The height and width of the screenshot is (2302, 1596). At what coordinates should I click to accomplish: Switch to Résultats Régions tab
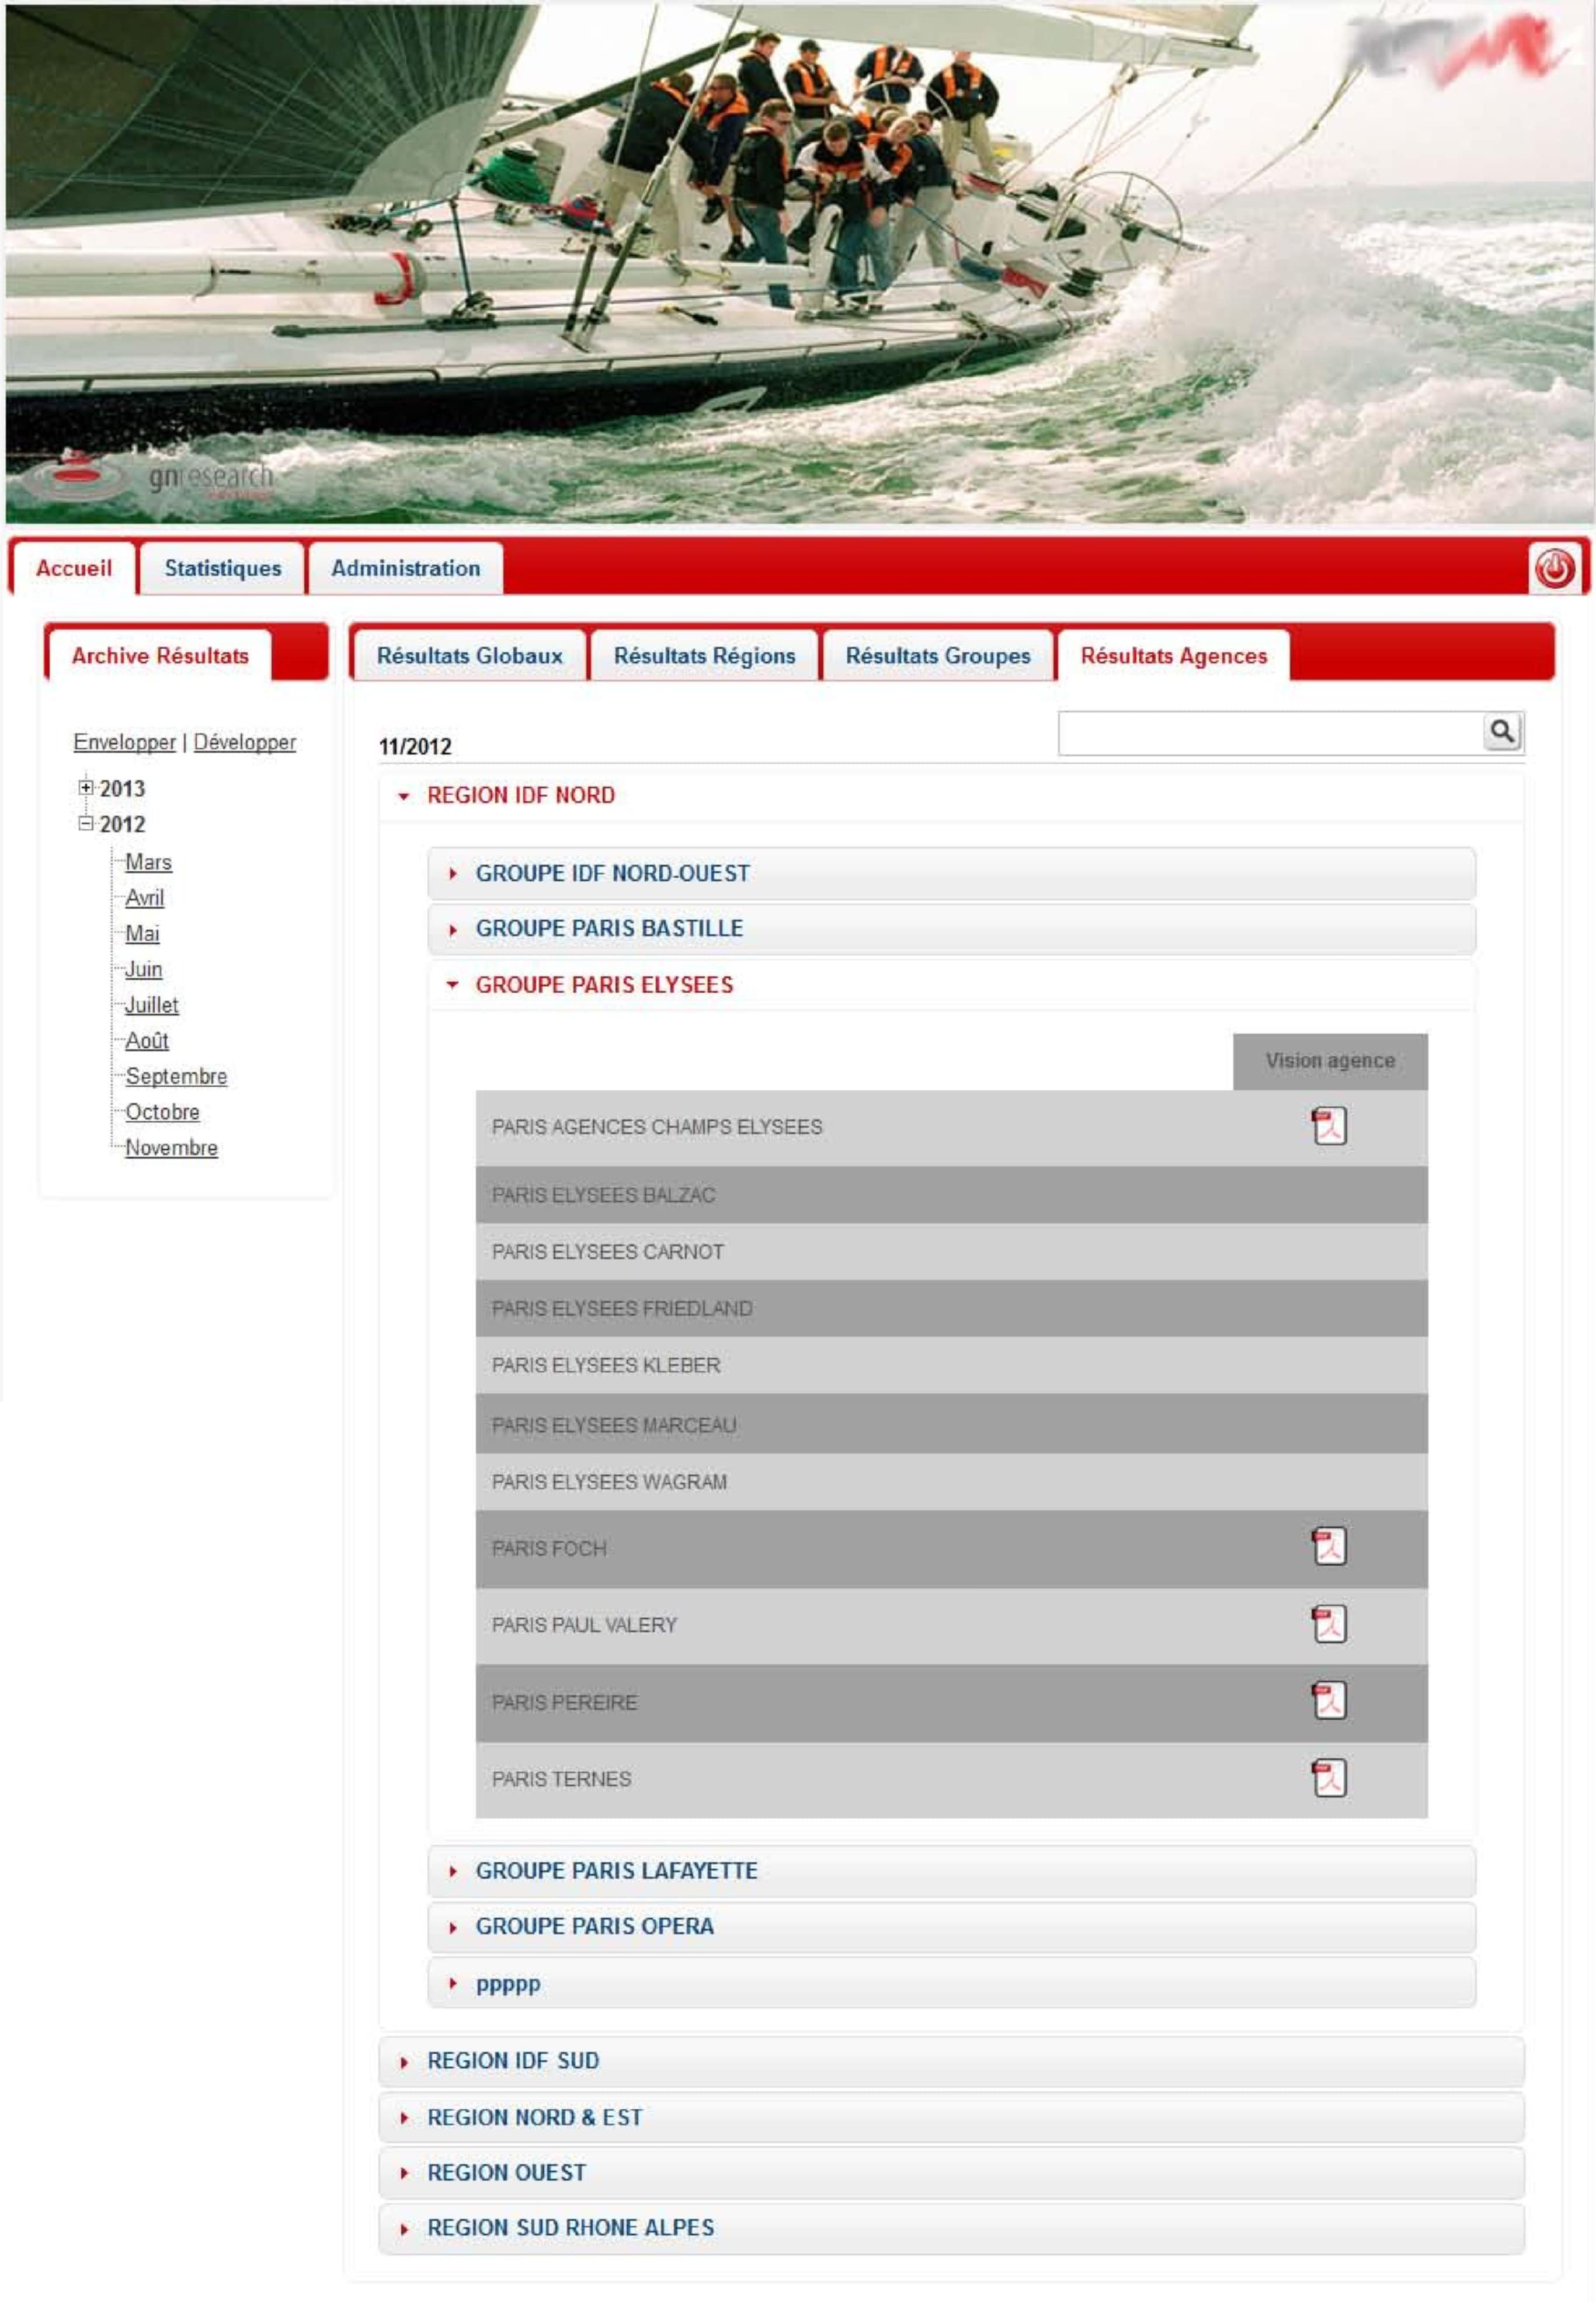[704, 656]
